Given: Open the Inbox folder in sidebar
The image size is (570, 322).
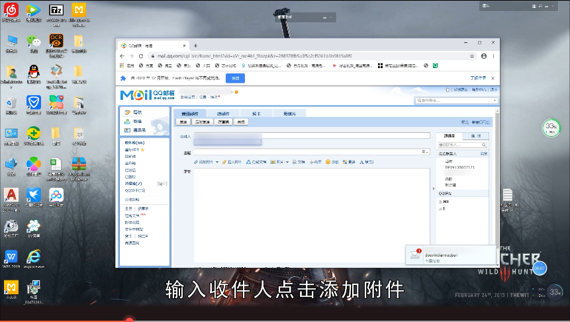Looking at the screenshot, I should pyautogui.click(x=134, y=143).
